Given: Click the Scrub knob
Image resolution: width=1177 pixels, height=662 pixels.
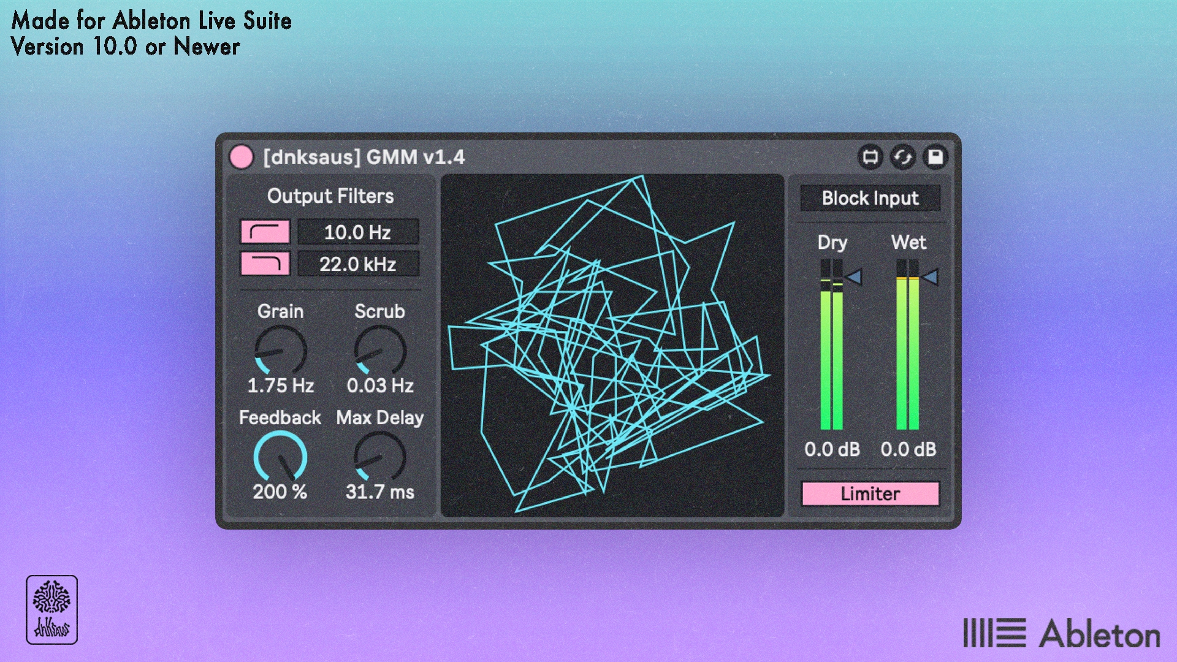Looking at the screenshot, I should point(380,350).
